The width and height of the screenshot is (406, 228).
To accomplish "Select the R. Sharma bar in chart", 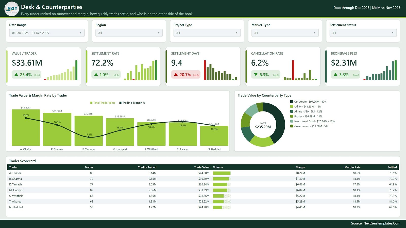I will [57, 129].
